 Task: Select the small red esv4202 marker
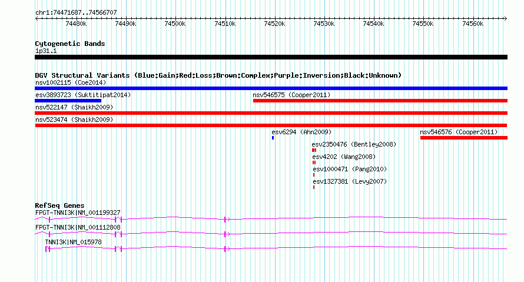(x=314, y=162)
